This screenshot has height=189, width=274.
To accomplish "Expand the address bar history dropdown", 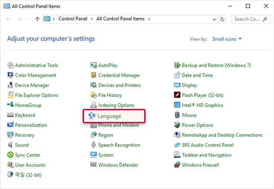I will (214, 19).
